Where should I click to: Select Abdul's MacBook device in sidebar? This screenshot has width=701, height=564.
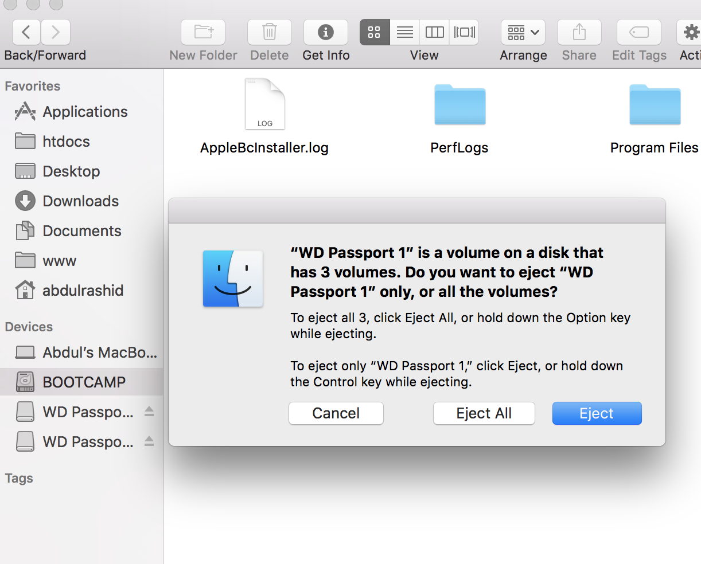click(x=81, y=352)
